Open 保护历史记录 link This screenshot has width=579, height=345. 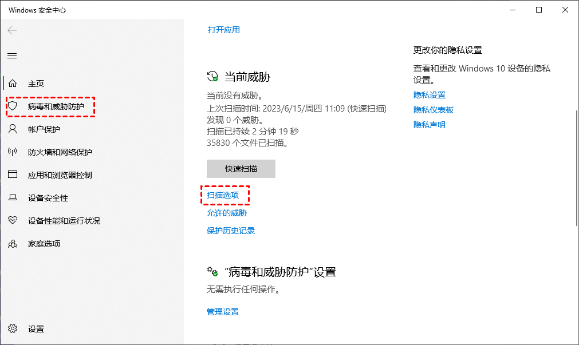(x=231, y=231)
